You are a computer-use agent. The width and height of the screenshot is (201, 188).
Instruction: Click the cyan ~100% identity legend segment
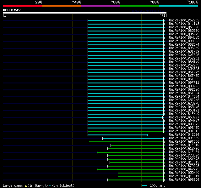(x=178, y=6)
